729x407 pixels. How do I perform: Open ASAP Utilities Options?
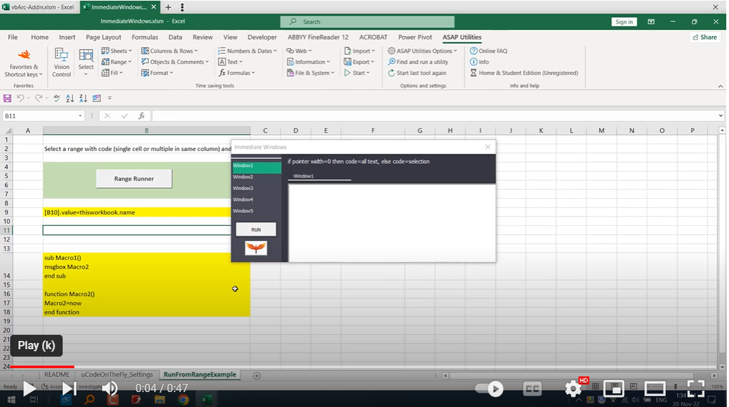[422, 50]
